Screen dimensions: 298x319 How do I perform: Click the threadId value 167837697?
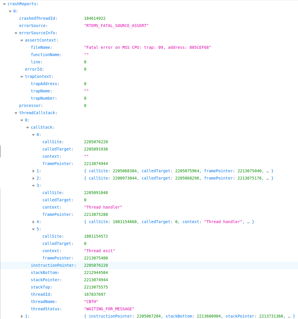[95, 295]
